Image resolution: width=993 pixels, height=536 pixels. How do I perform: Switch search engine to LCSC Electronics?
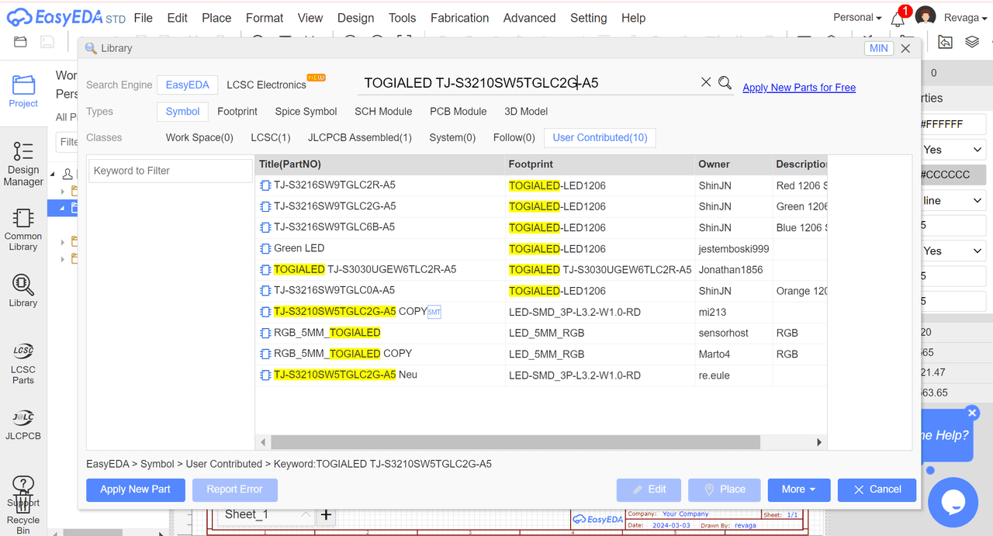(266, 85)
